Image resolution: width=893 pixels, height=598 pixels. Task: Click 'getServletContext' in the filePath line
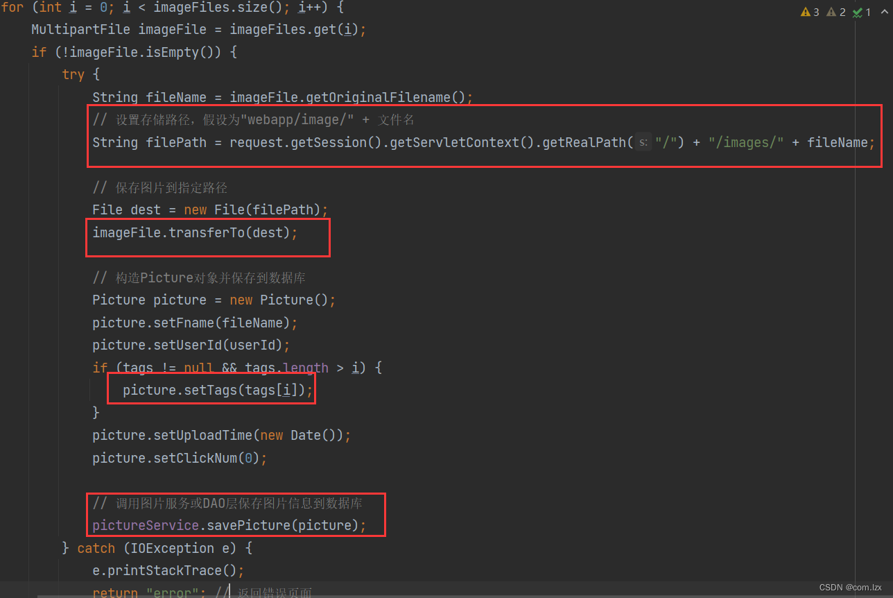tap(455, 142)
